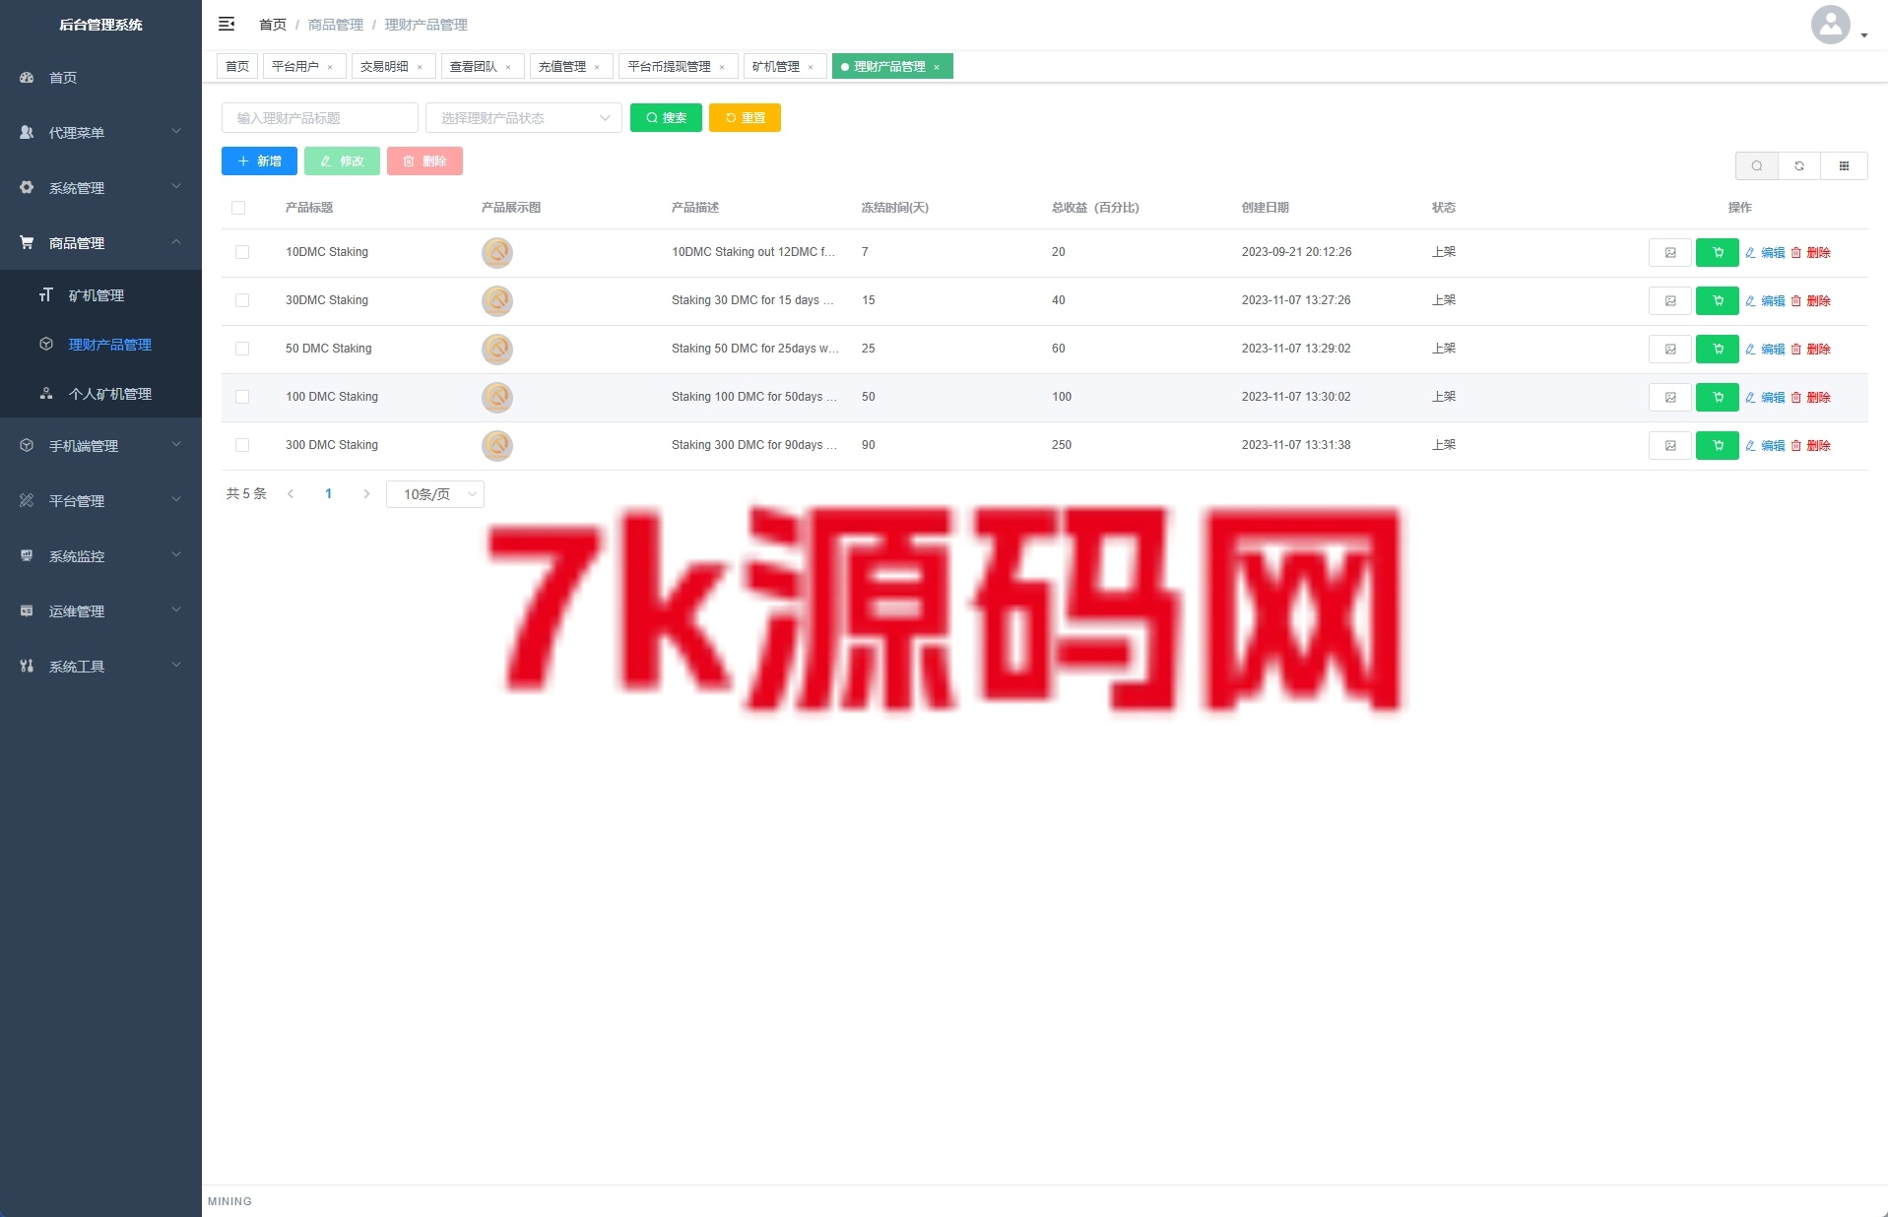
Task: Click image button for 10DMC Staking row
Action: [x=1670, y=253]
